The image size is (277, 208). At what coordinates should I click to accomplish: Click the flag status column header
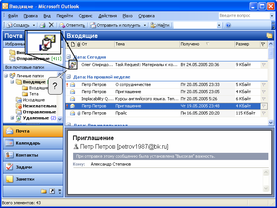coord(263,44)
